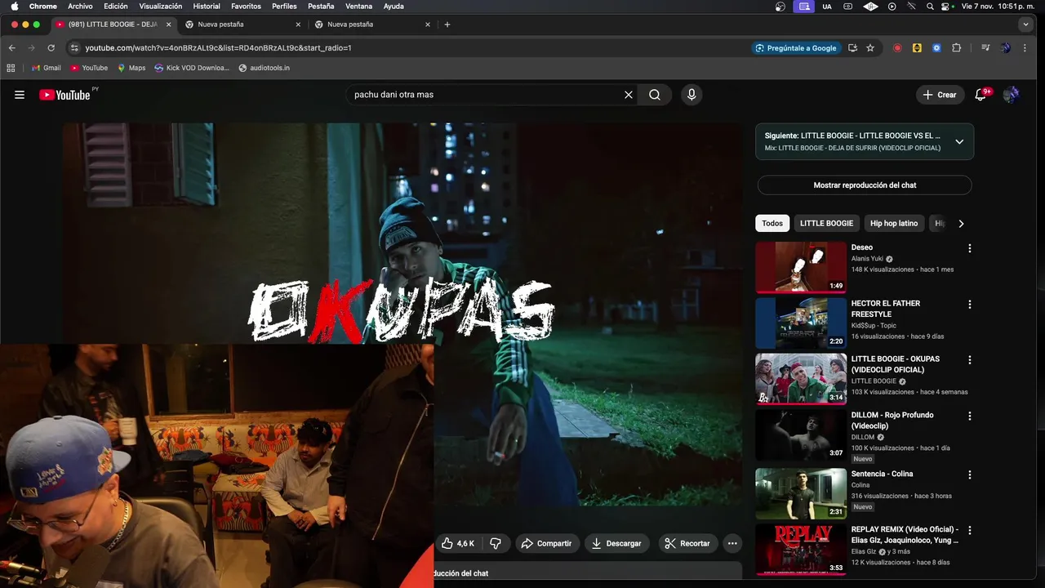Click Pregúntale a Google
Screen dimensions: 1045x588
[796, 48]
